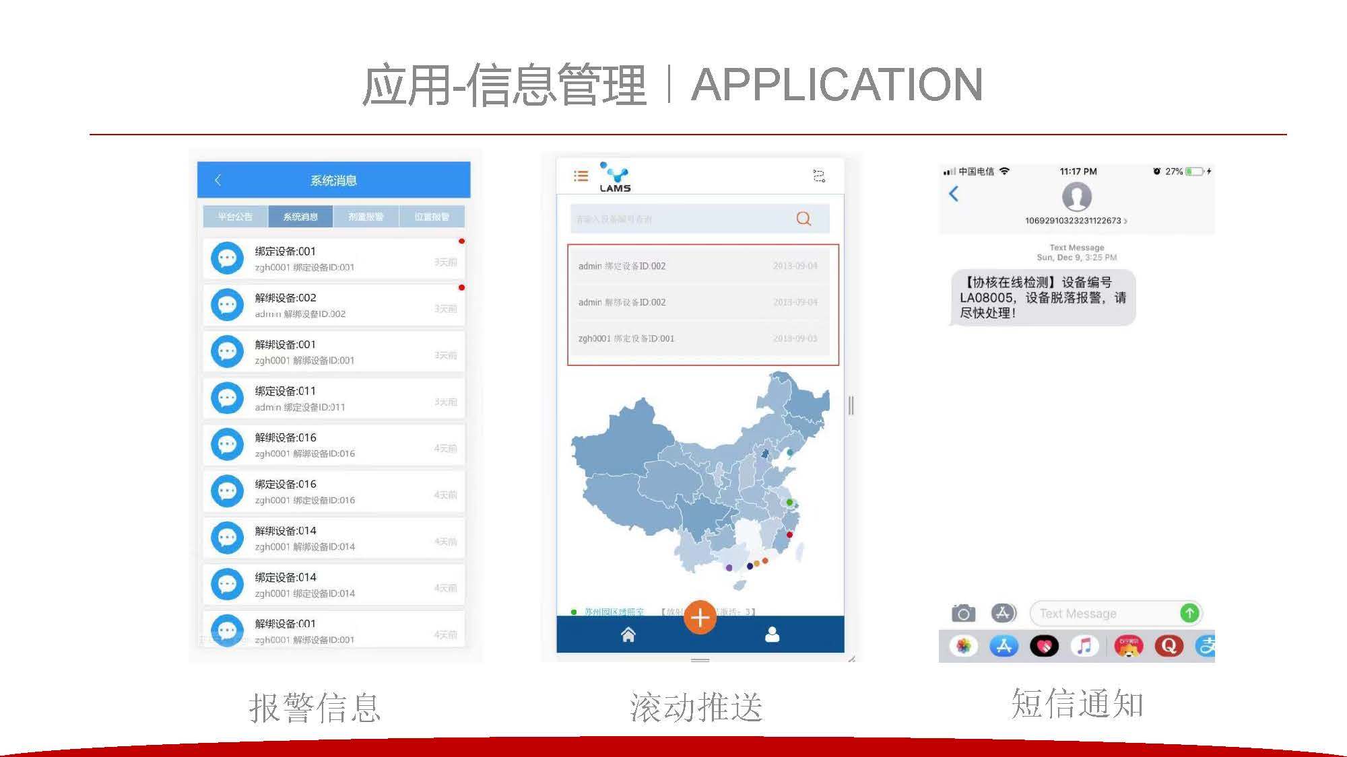This screenshot has width=1347, height=757.
Task: Open blue App Store icon in strip
Action: [1004, 646]
